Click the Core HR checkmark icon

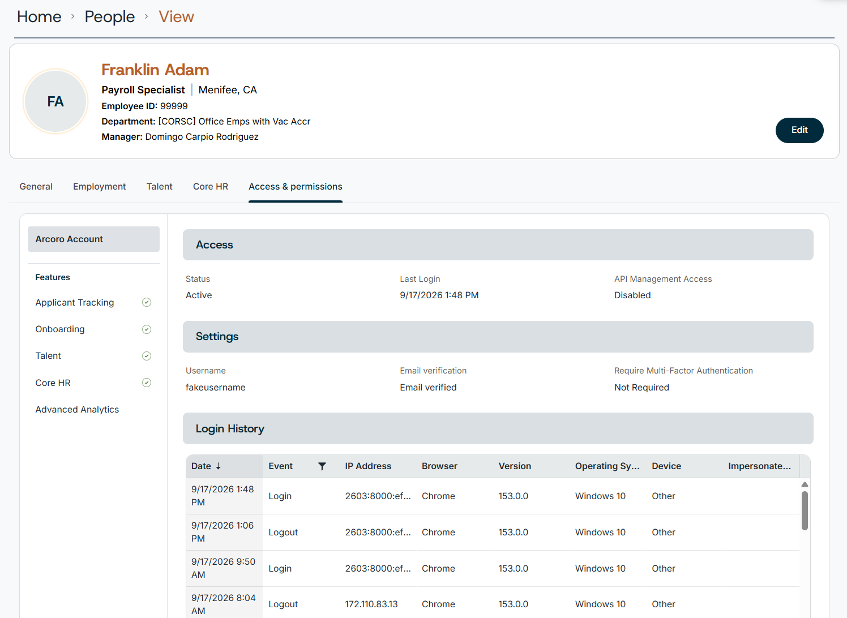[147, 383]
